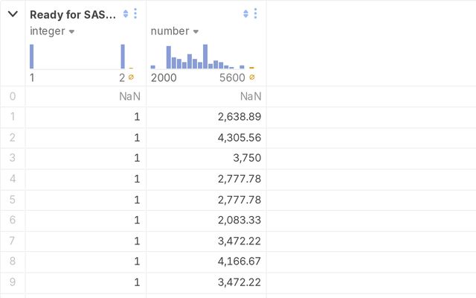Change the integer data type dropdown
This screenshot has height=298, width=476.
[x=72, y=31]
